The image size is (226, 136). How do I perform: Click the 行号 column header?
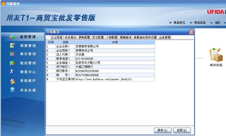click(x=51, y=42)
